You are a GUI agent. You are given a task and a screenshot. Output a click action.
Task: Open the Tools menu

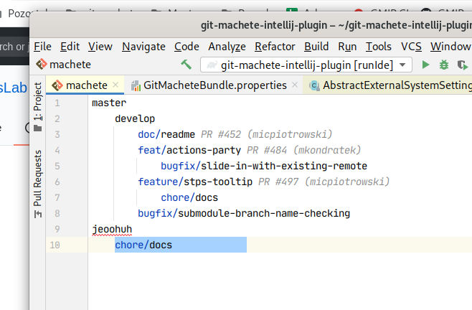pyautogui.click(x=379, y=47)
